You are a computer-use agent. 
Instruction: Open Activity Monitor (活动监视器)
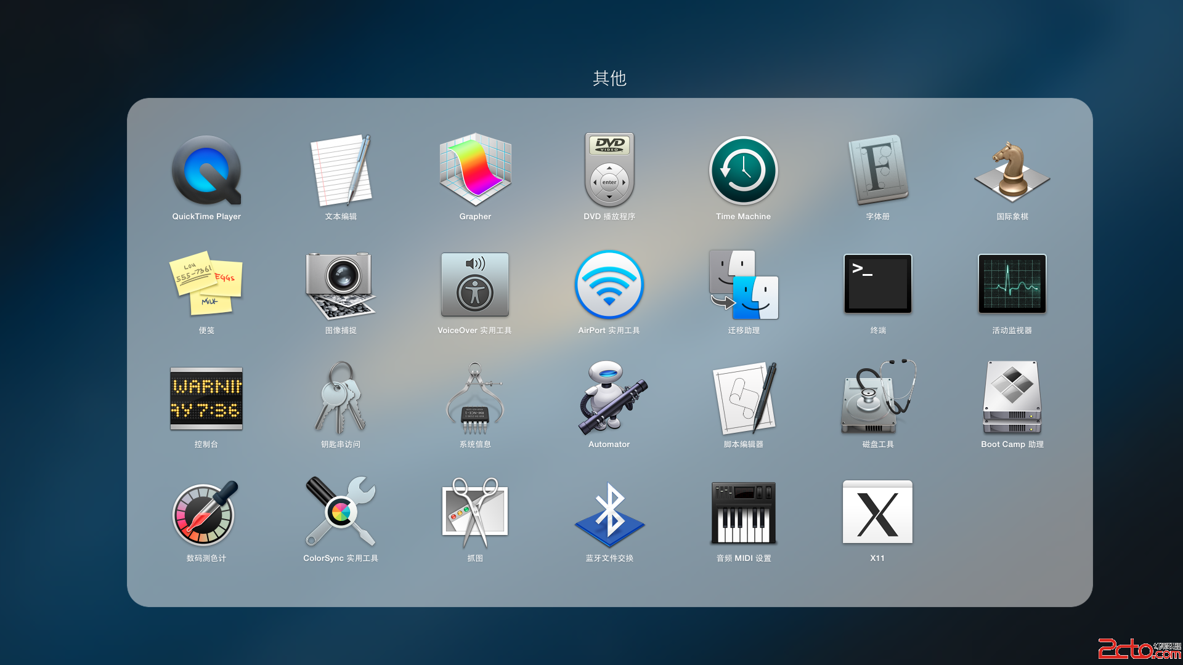[1012, 284]
